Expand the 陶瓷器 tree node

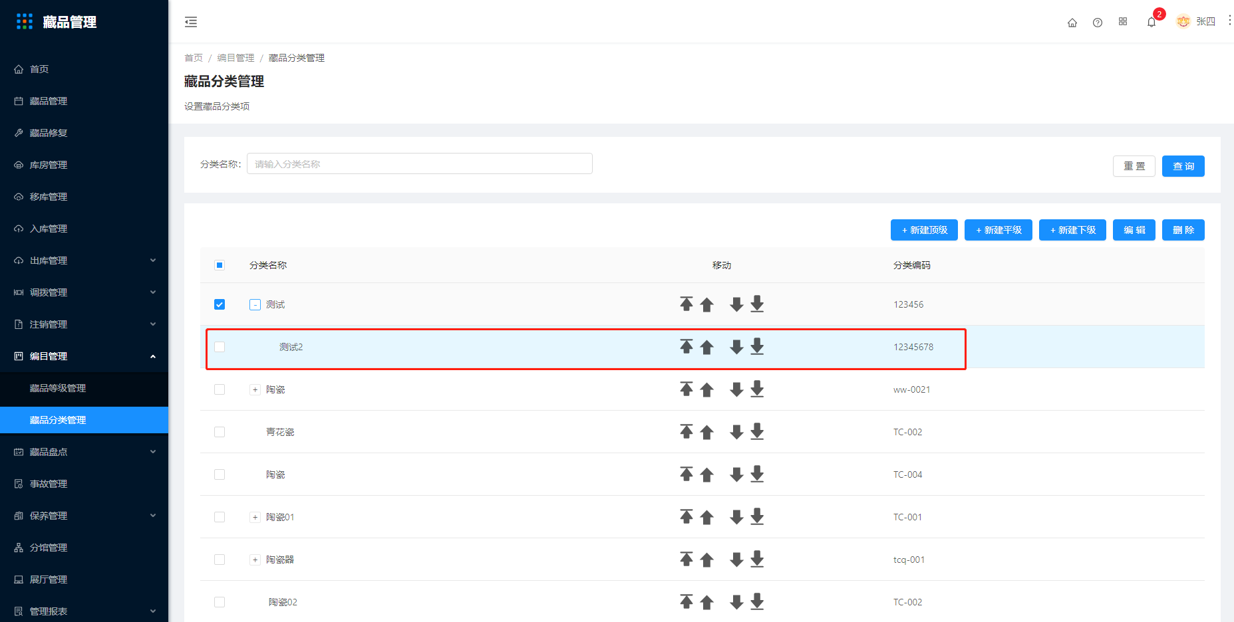pyautogui.click(x=255, y=560)
